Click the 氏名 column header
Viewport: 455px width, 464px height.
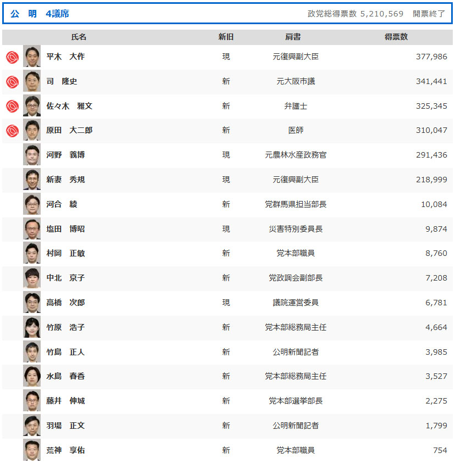[79, 37]
